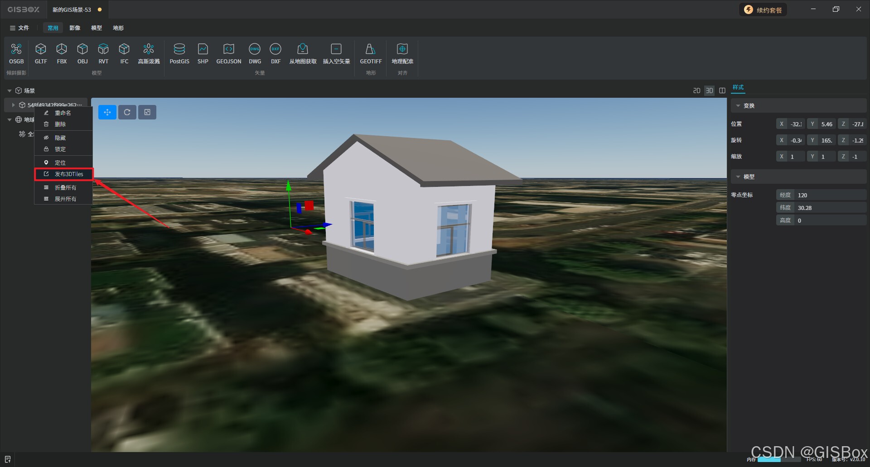Import an SHP shapefile
The image size is (870, 467).
tap(203, 53)
